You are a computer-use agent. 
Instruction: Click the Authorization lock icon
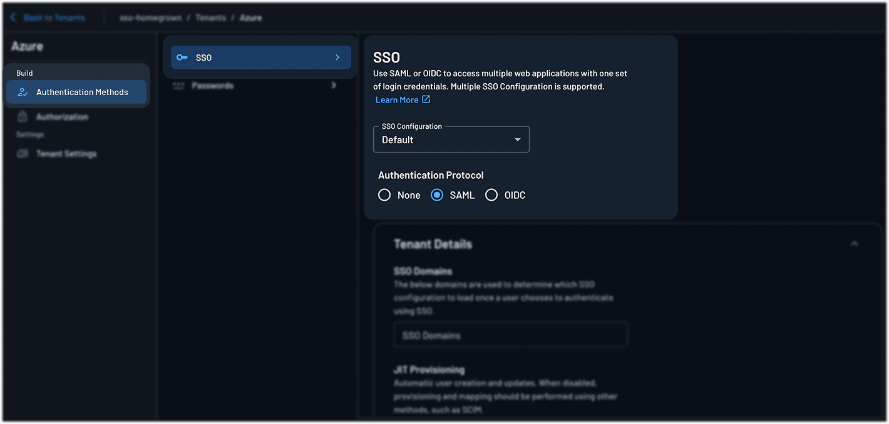coord(23,117)
